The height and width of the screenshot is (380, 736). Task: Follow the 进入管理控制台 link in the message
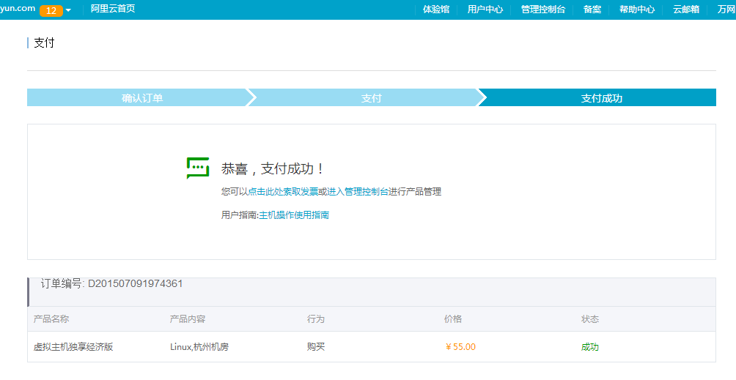(358, 192)
